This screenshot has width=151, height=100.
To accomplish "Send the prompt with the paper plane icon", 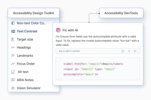I will coord(135,51).
